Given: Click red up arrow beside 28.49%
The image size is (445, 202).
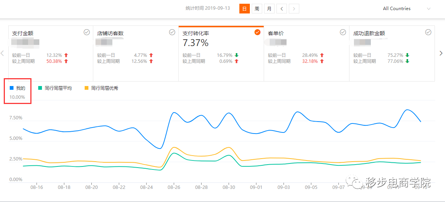Looking at the screenshot, I should pyautogui.click(x=322, y=55).
